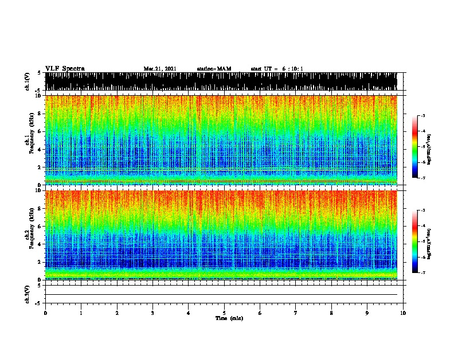Click the "4" kHz tick on ch.1 frequency axis
454x351 pixels.
coord(40,150)
